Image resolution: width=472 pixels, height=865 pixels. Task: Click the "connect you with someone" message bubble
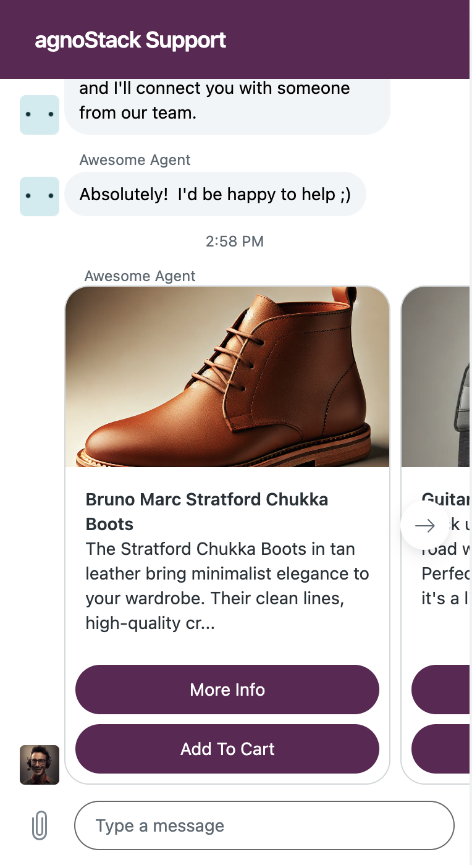[x=227, y=101]
